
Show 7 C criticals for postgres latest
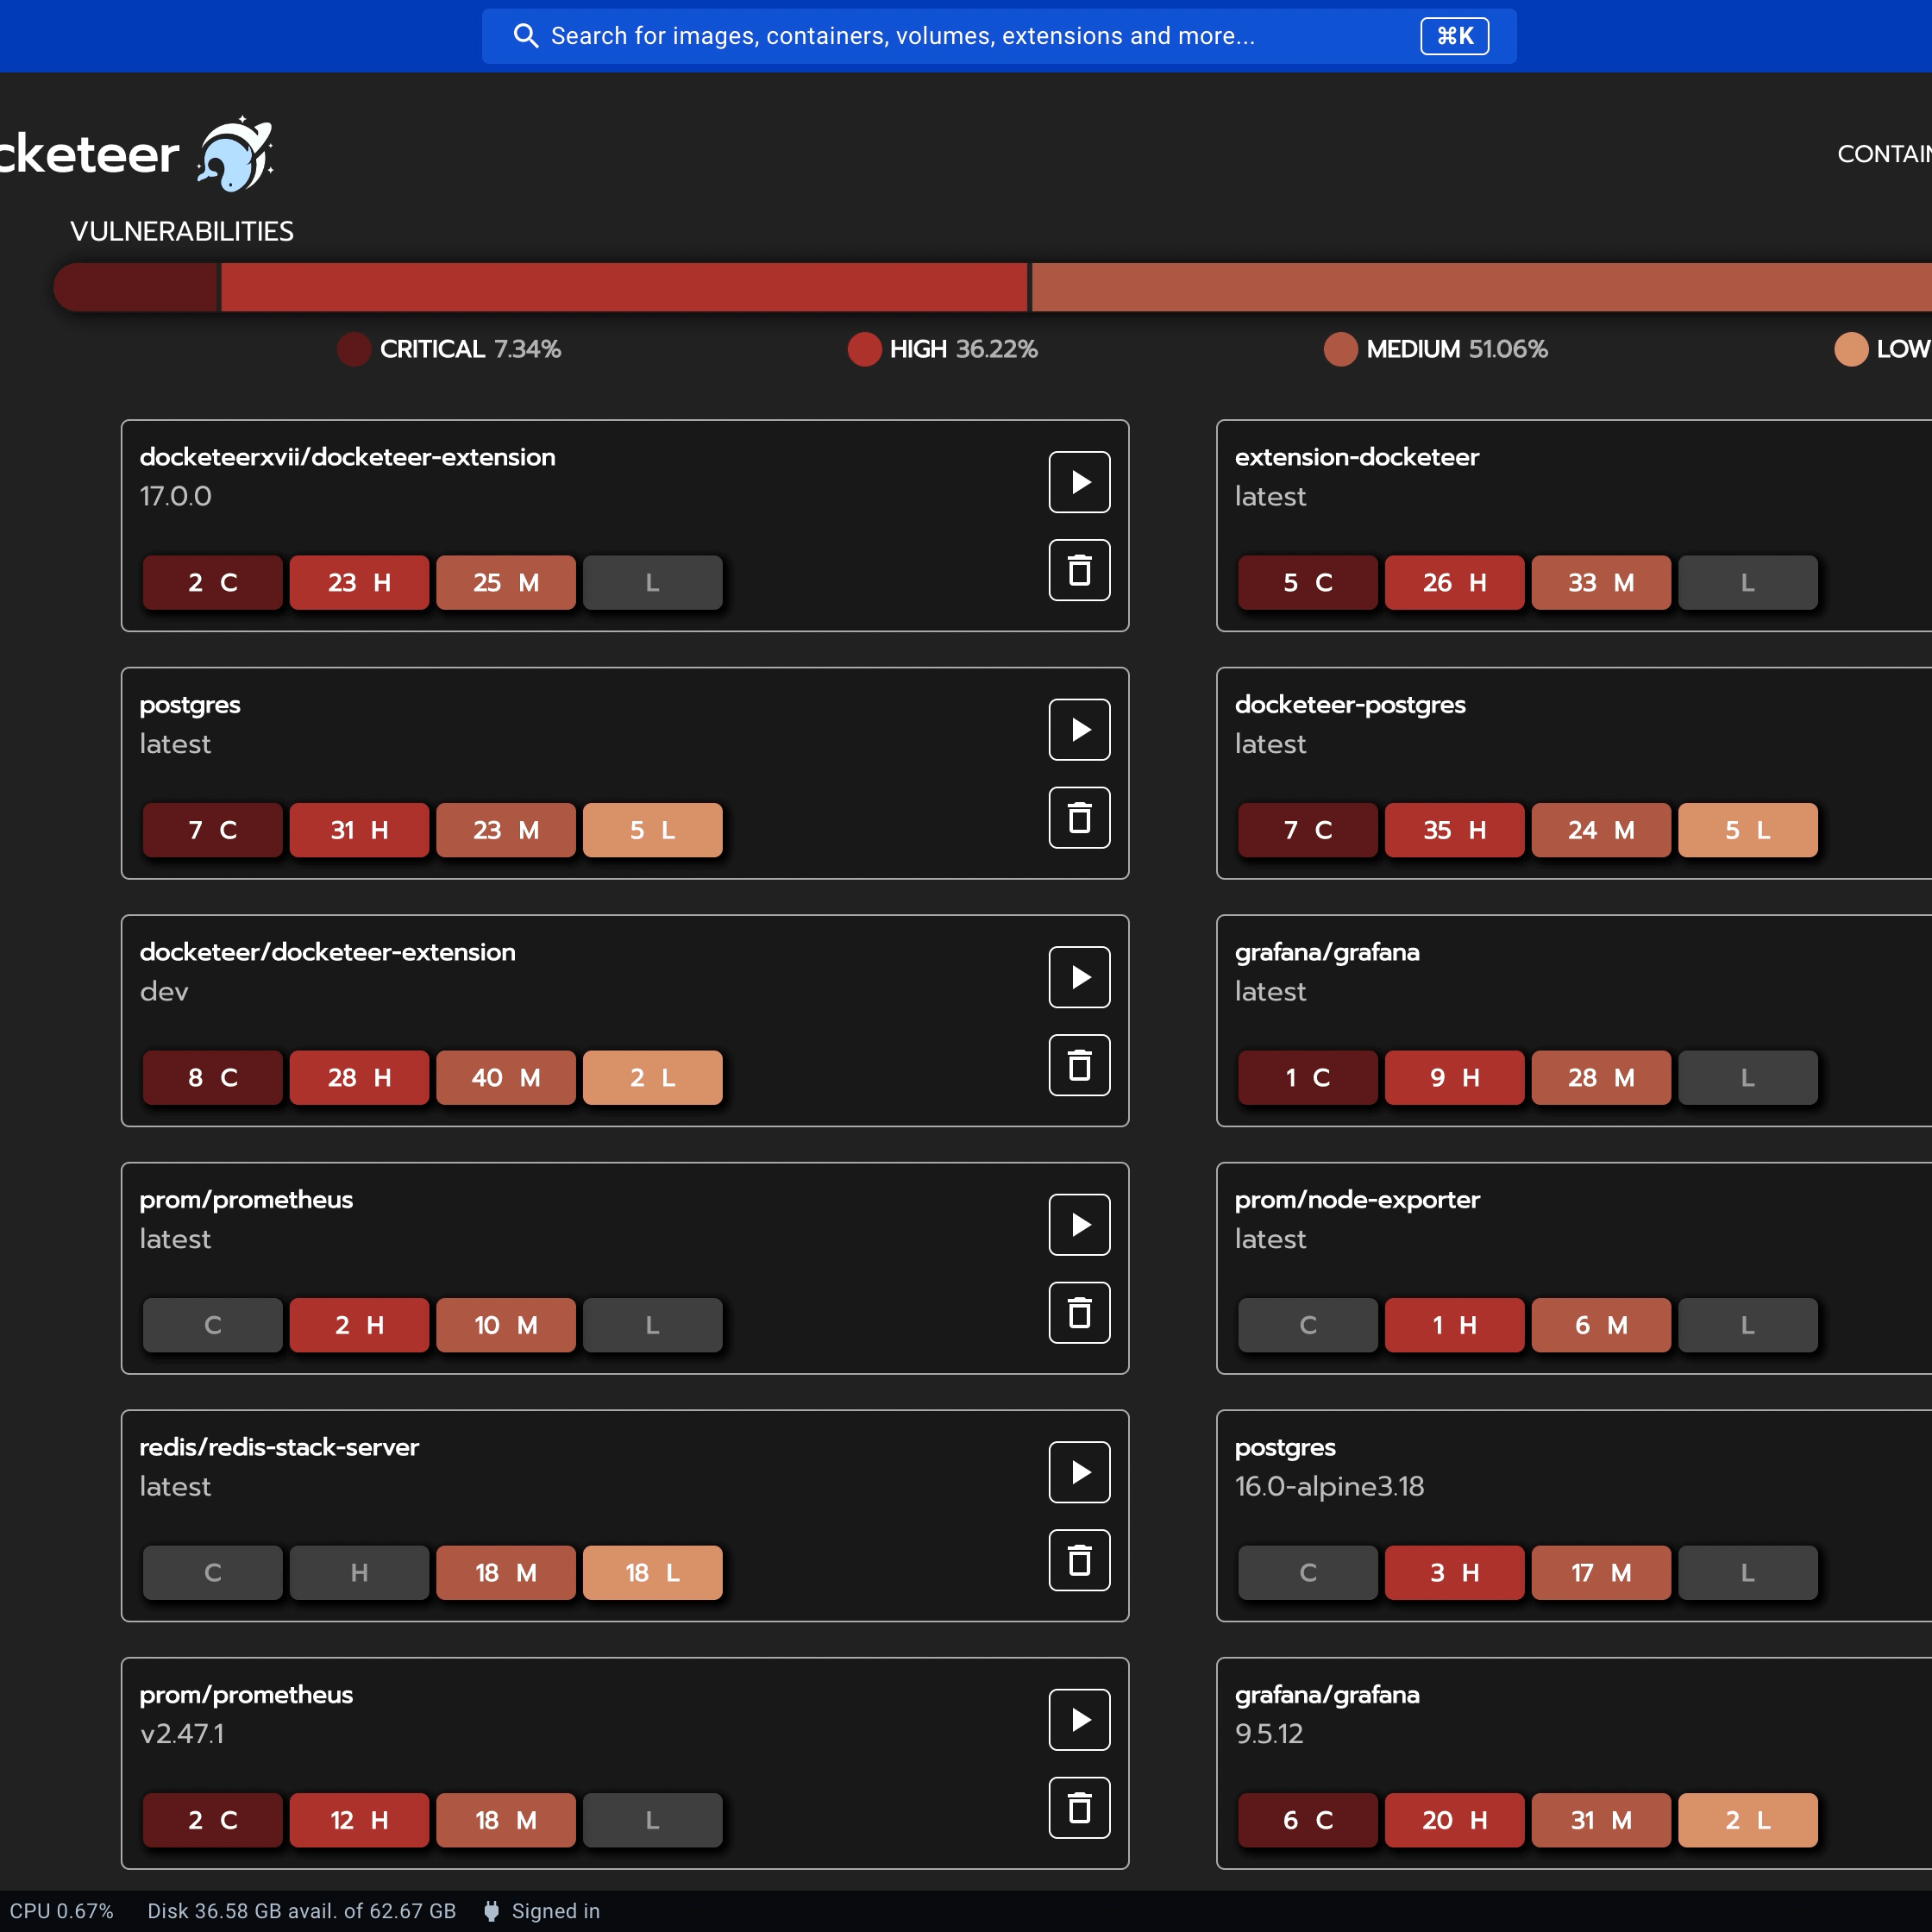tap(213, 830)
